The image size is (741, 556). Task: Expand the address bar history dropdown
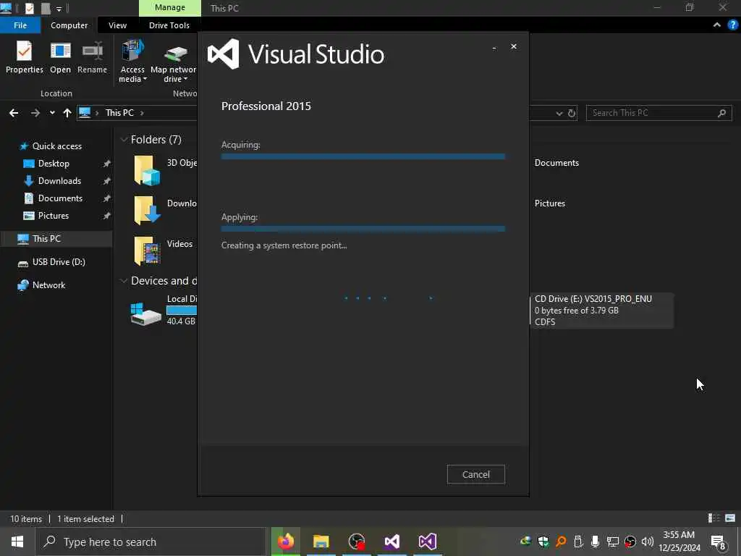click(x=559, y=113)
